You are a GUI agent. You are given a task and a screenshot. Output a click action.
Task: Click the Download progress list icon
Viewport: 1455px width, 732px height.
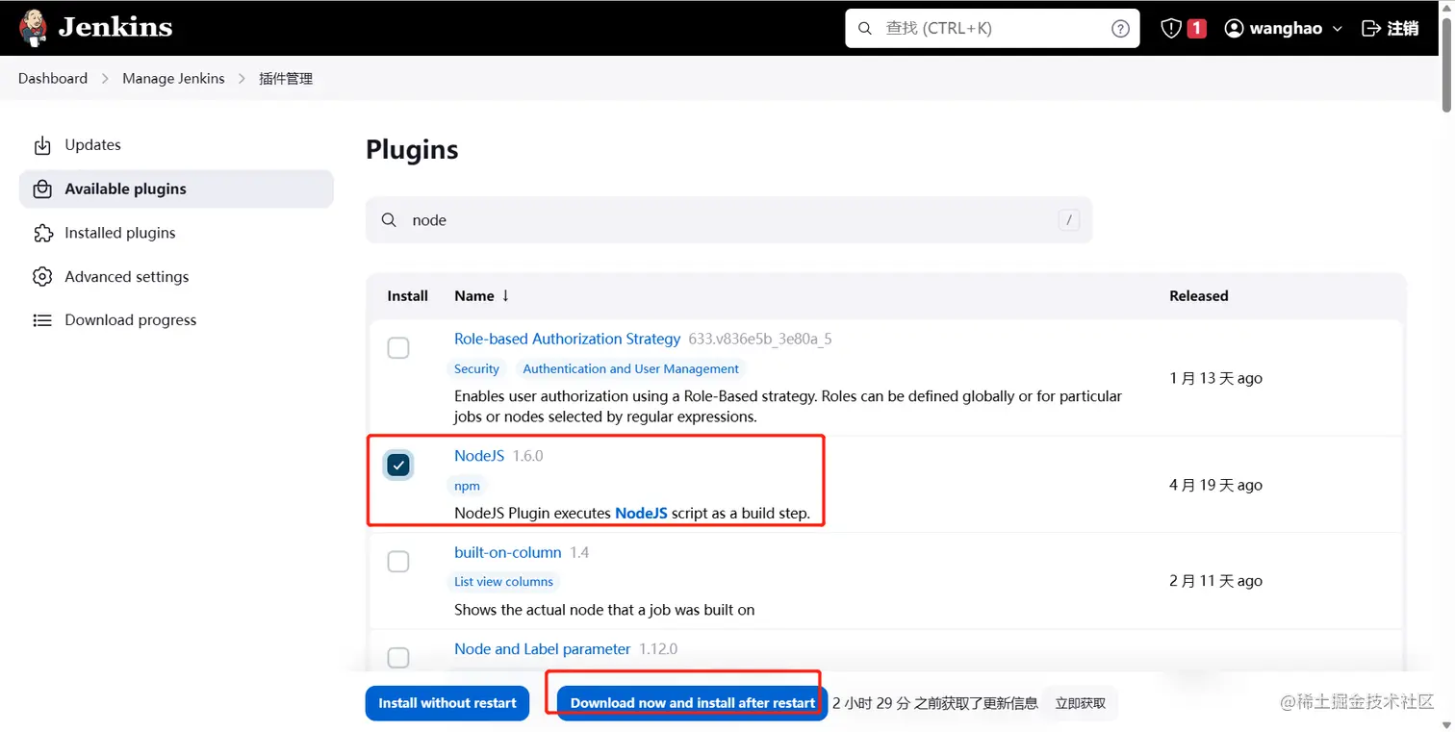(x=42, y=320)
